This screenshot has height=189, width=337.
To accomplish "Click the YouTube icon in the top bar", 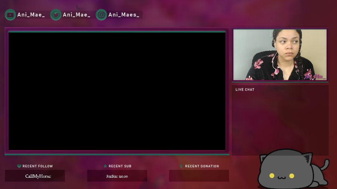I will click(10, 15).
